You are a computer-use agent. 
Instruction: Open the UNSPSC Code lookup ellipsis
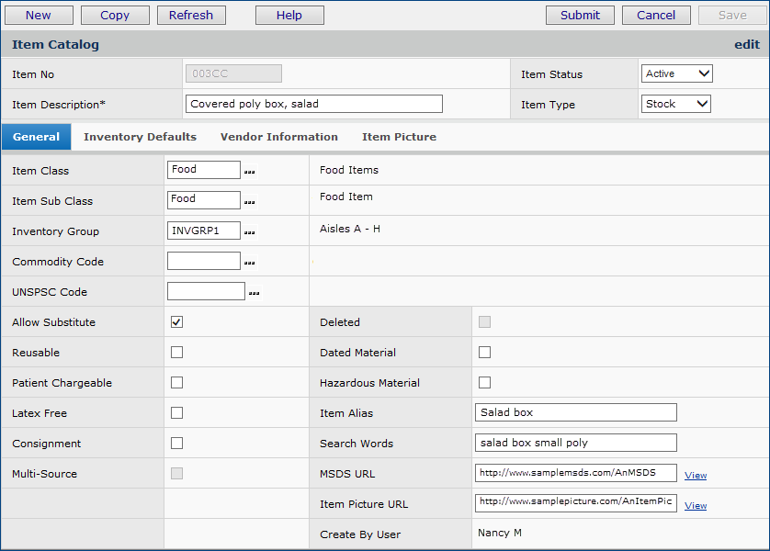point(254,293)
